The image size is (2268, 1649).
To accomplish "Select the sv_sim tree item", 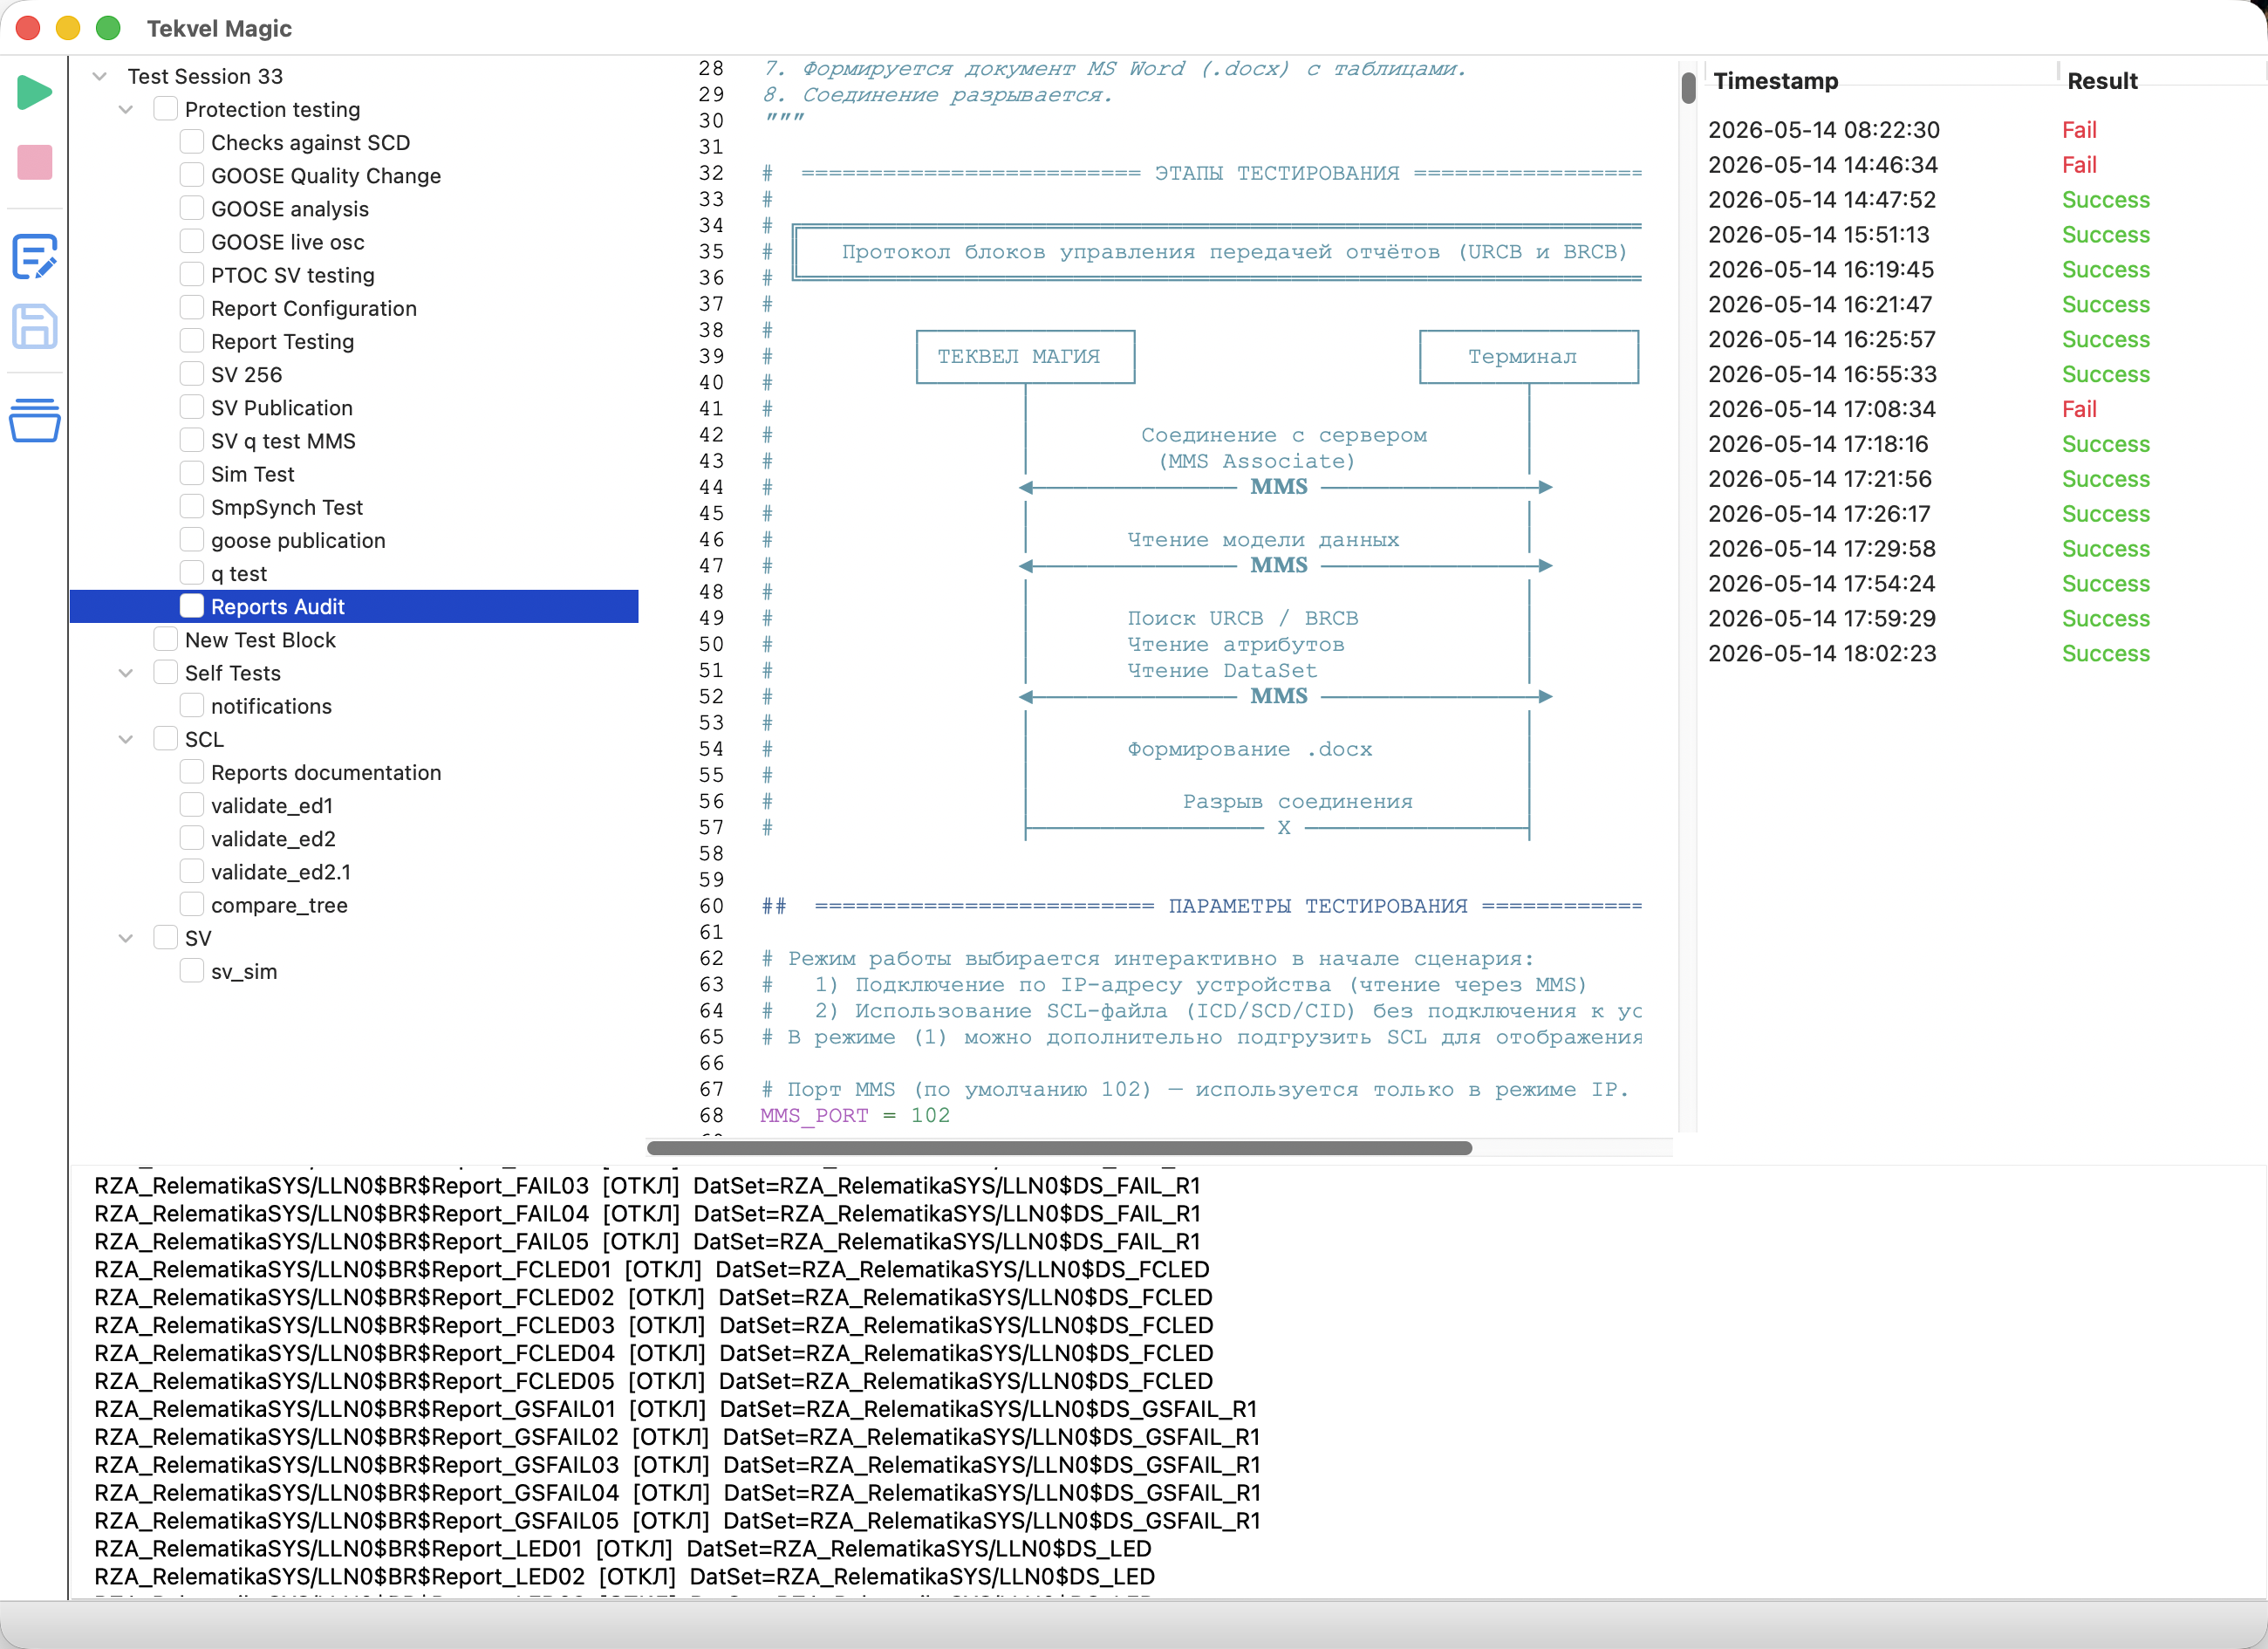I will [x=244, y=971].
